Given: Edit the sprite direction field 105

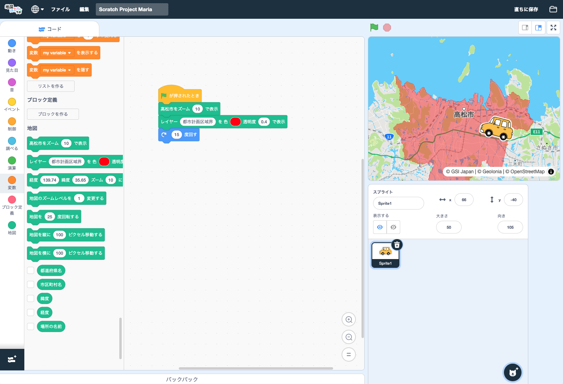Looking at the screenshot, I should (510, 227).
